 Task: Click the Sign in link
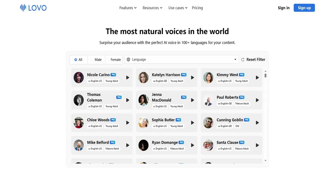click(284, 8)
